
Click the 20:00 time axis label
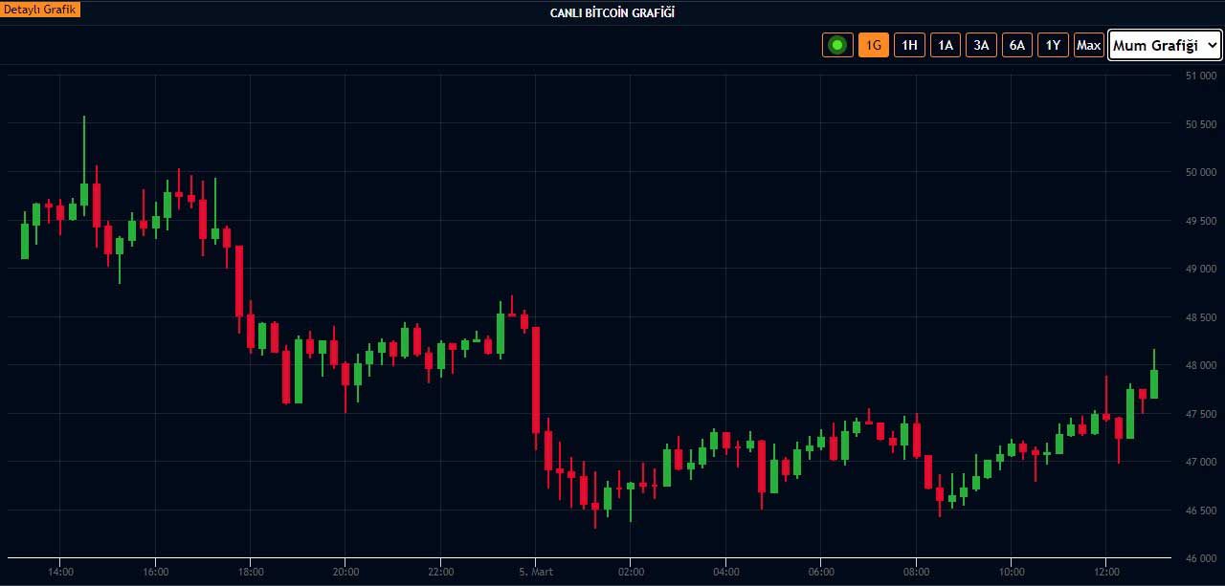(x=345, y=572)
